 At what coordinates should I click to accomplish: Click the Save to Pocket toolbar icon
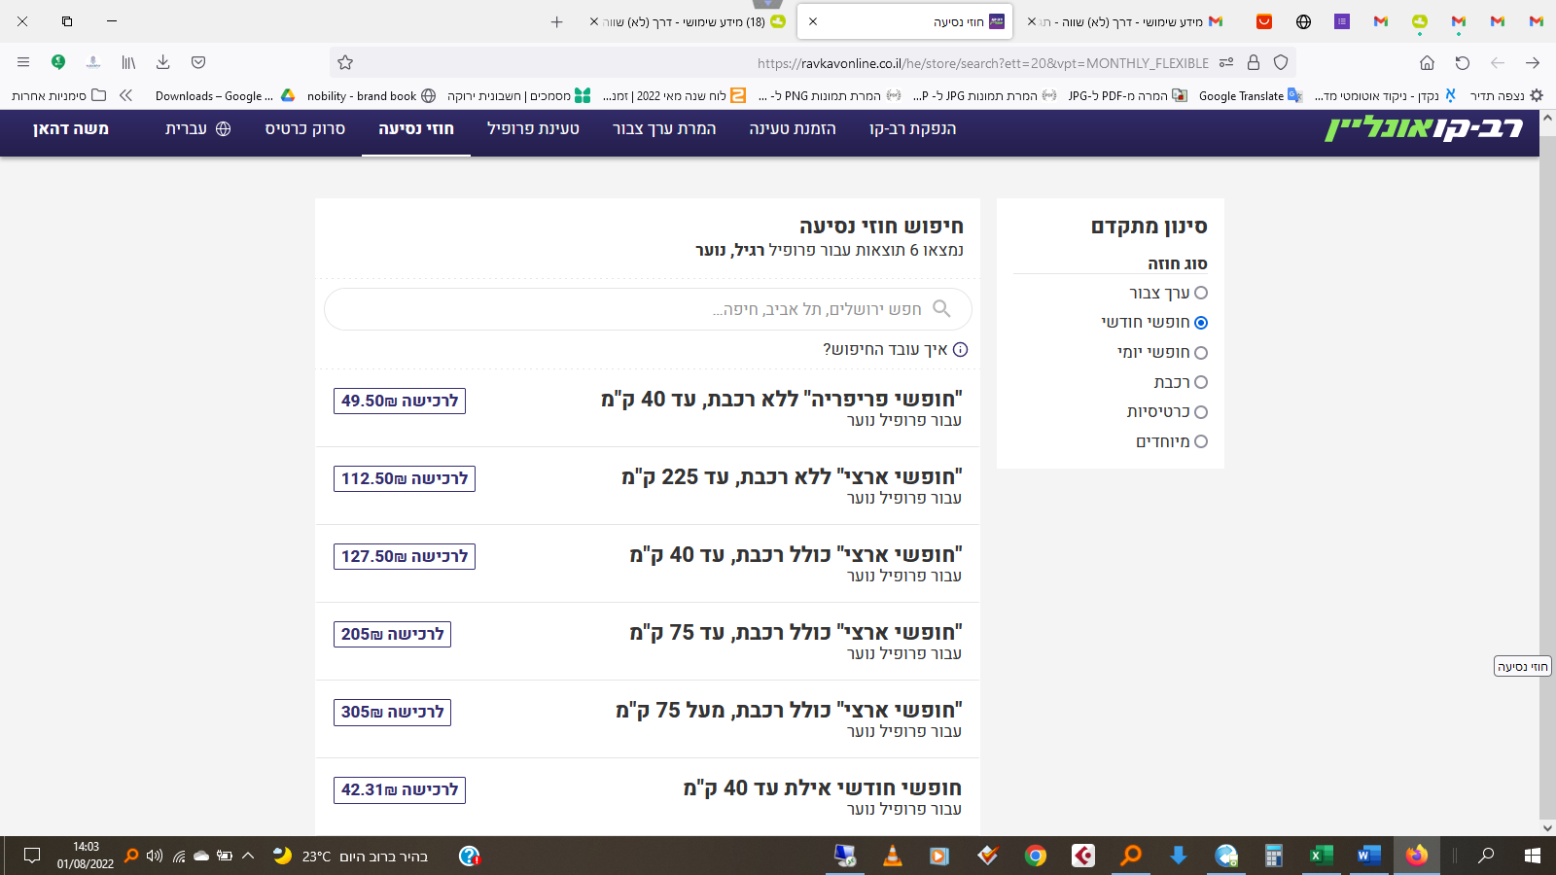(x=198, y=62)
